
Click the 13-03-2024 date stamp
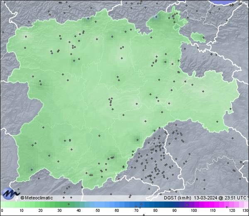pyautogui.click(x=205, y=198)
